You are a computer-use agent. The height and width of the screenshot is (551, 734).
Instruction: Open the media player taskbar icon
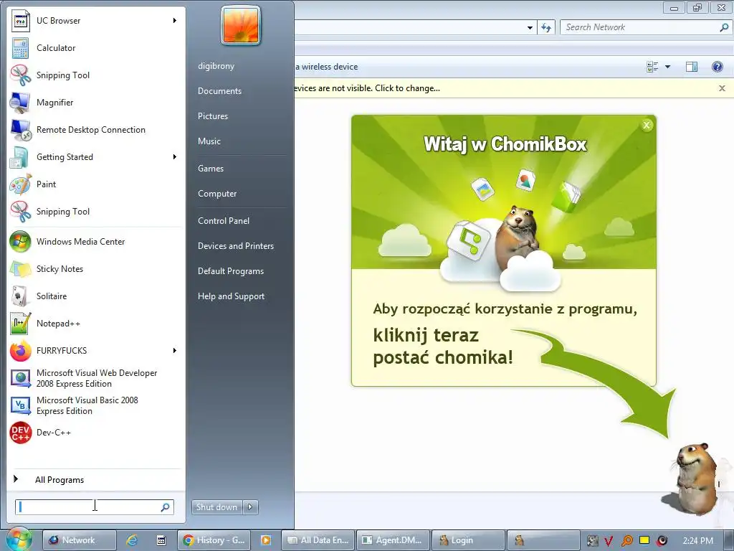(266, 540)
